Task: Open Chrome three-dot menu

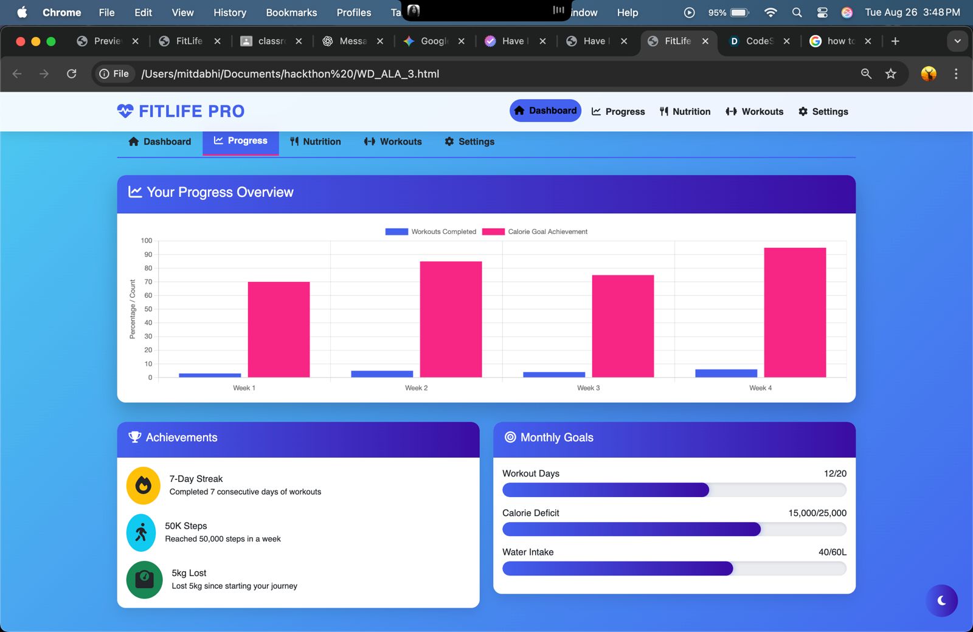Action: click(x=956, y=74)
